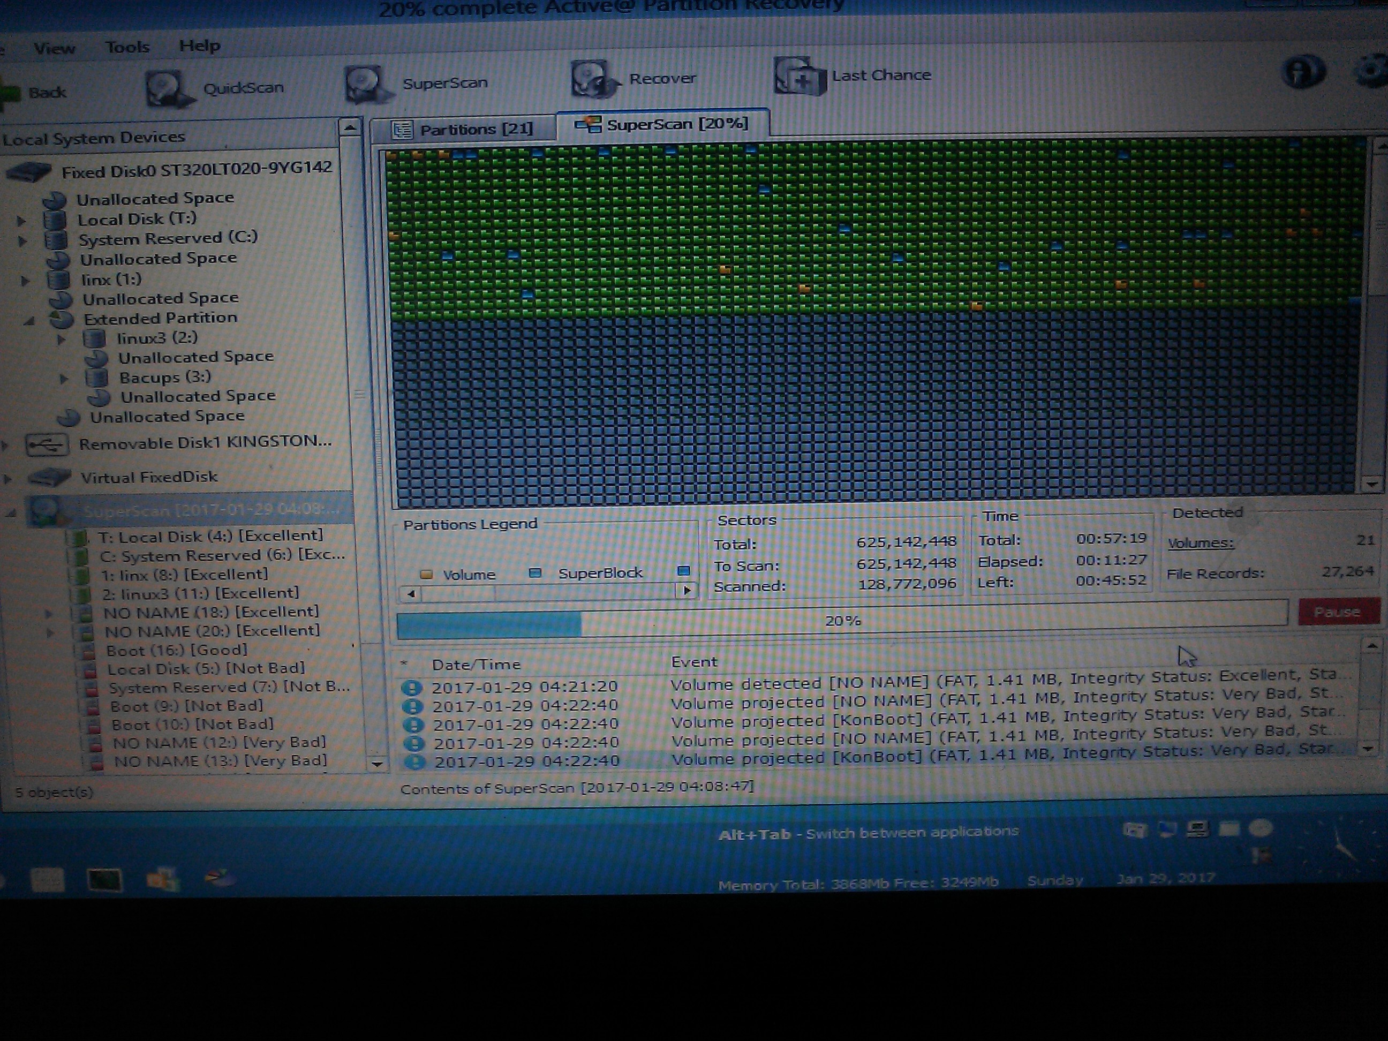Click the SuperScan toolbar icon
The height and width of the screenshot is (1041, 1388).
pos(366,85)
